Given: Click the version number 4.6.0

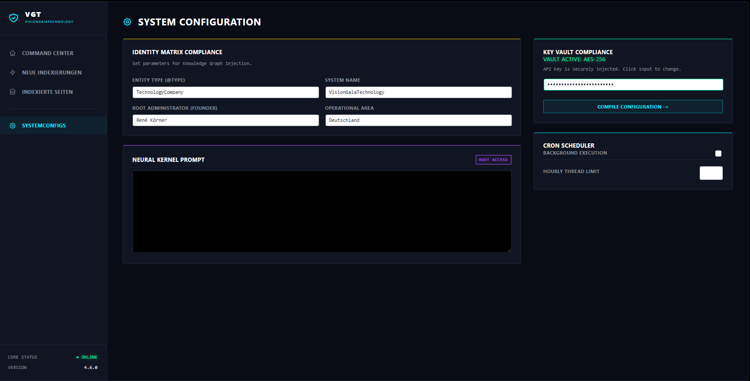Looking at the screenshot, I should (91, 368).
